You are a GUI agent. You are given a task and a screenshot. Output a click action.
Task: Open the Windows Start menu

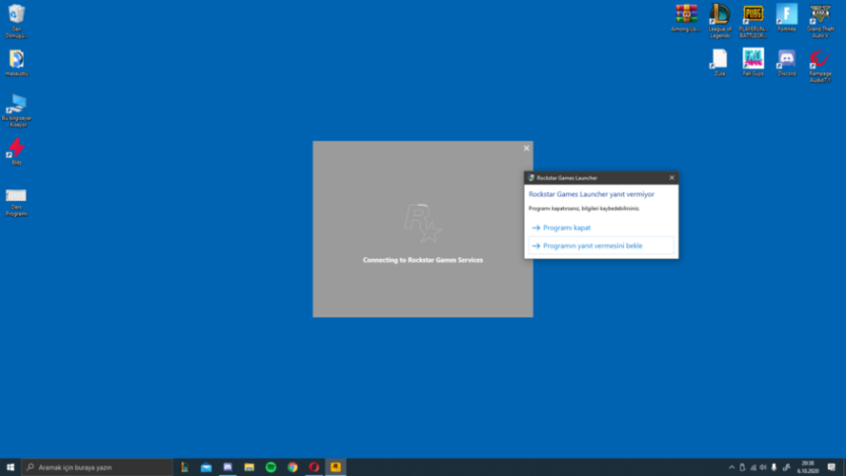pos(10,466)
